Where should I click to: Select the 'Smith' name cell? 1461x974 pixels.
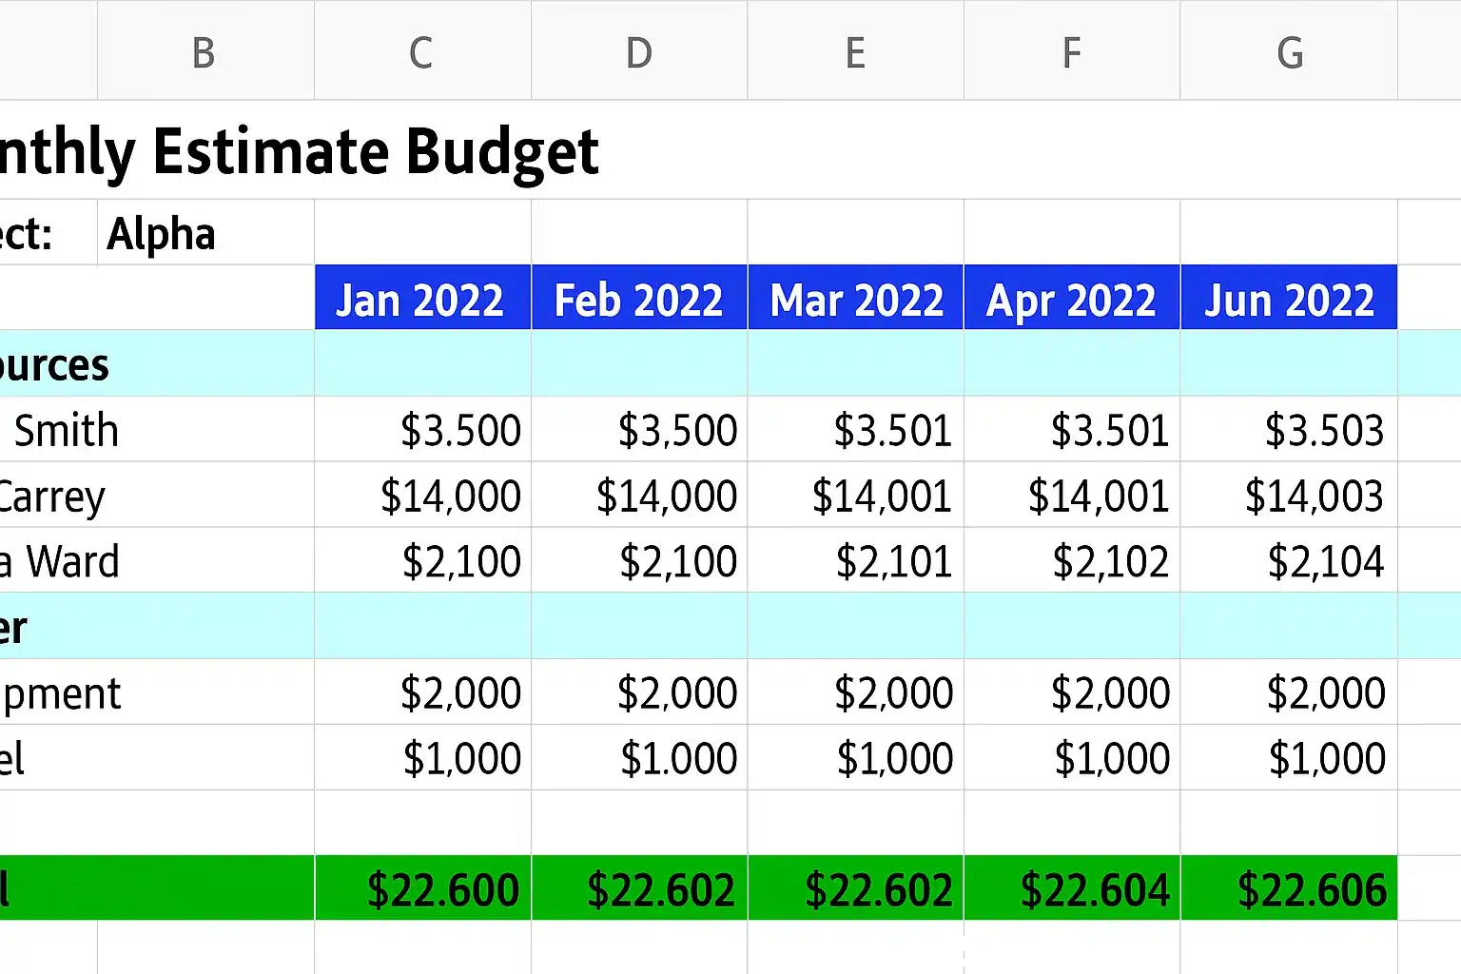coord(157,430)
